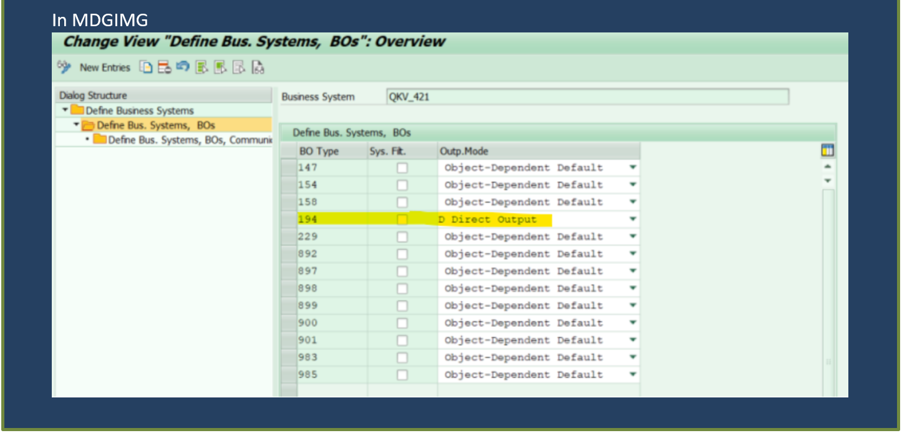Click the Define Business Systems folder icon

click(x=77, y=110)
